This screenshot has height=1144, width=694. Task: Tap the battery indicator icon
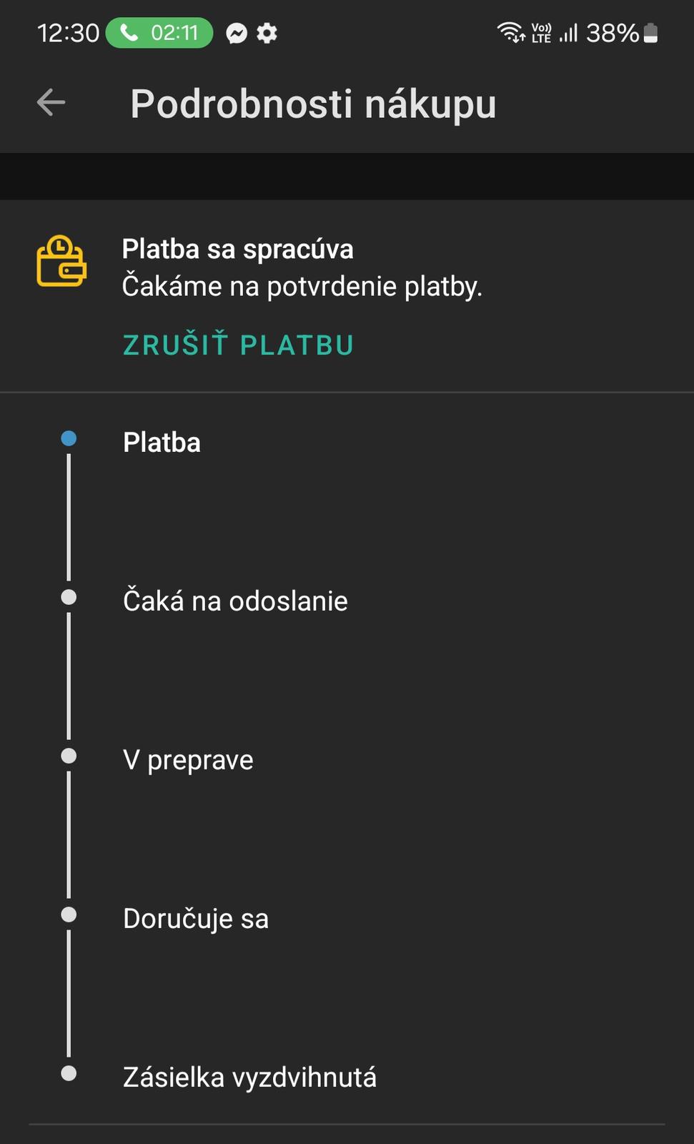(x=650, y=33)
